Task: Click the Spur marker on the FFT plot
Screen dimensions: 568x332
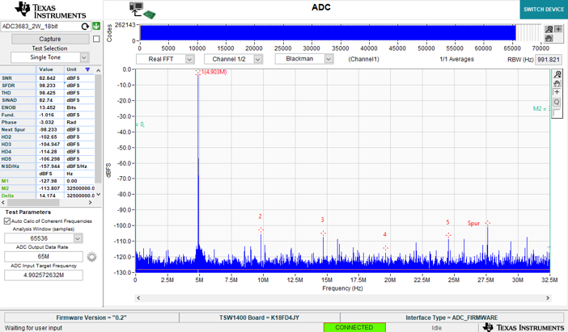Action: pyautogui.click(x=488, y=223)
